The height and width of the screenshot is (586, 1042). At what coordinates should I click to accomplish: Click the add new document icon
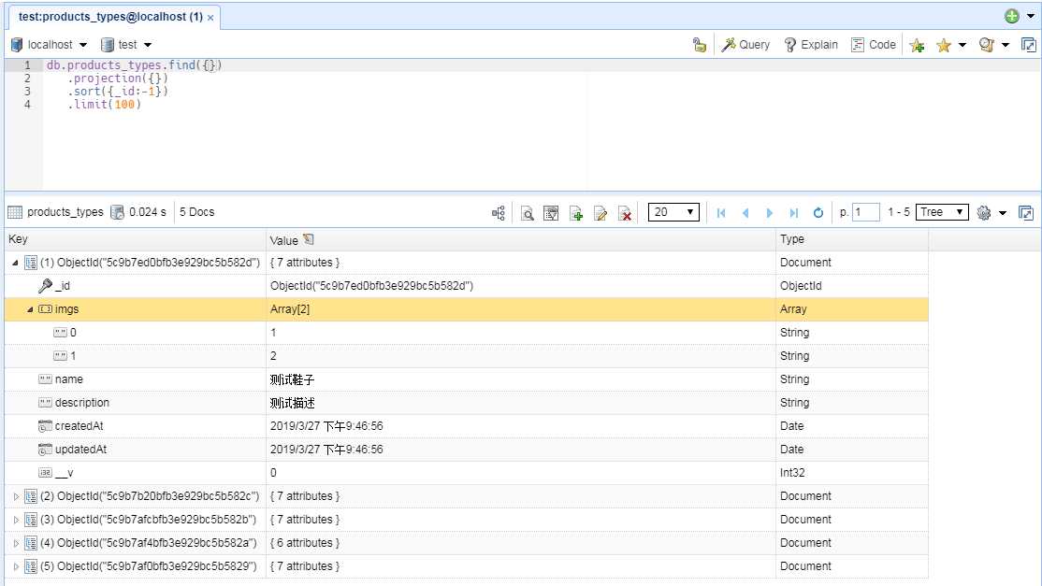coord(576,213)
